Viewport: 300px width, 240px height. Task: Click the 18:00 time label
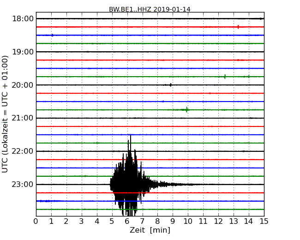[x=23, y=19]
